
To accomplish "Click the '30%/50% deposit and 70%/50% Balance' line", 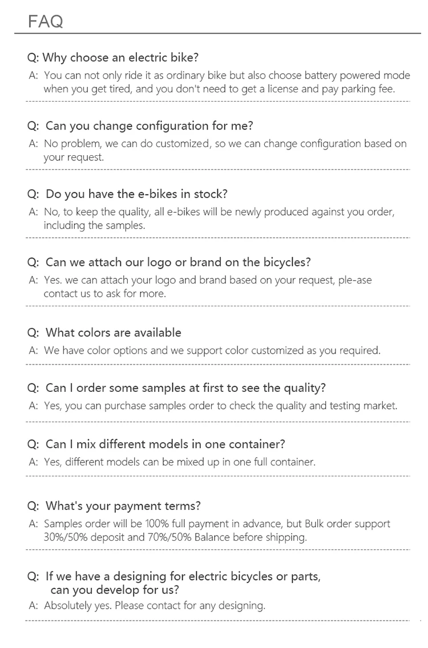I will point(175,537).
